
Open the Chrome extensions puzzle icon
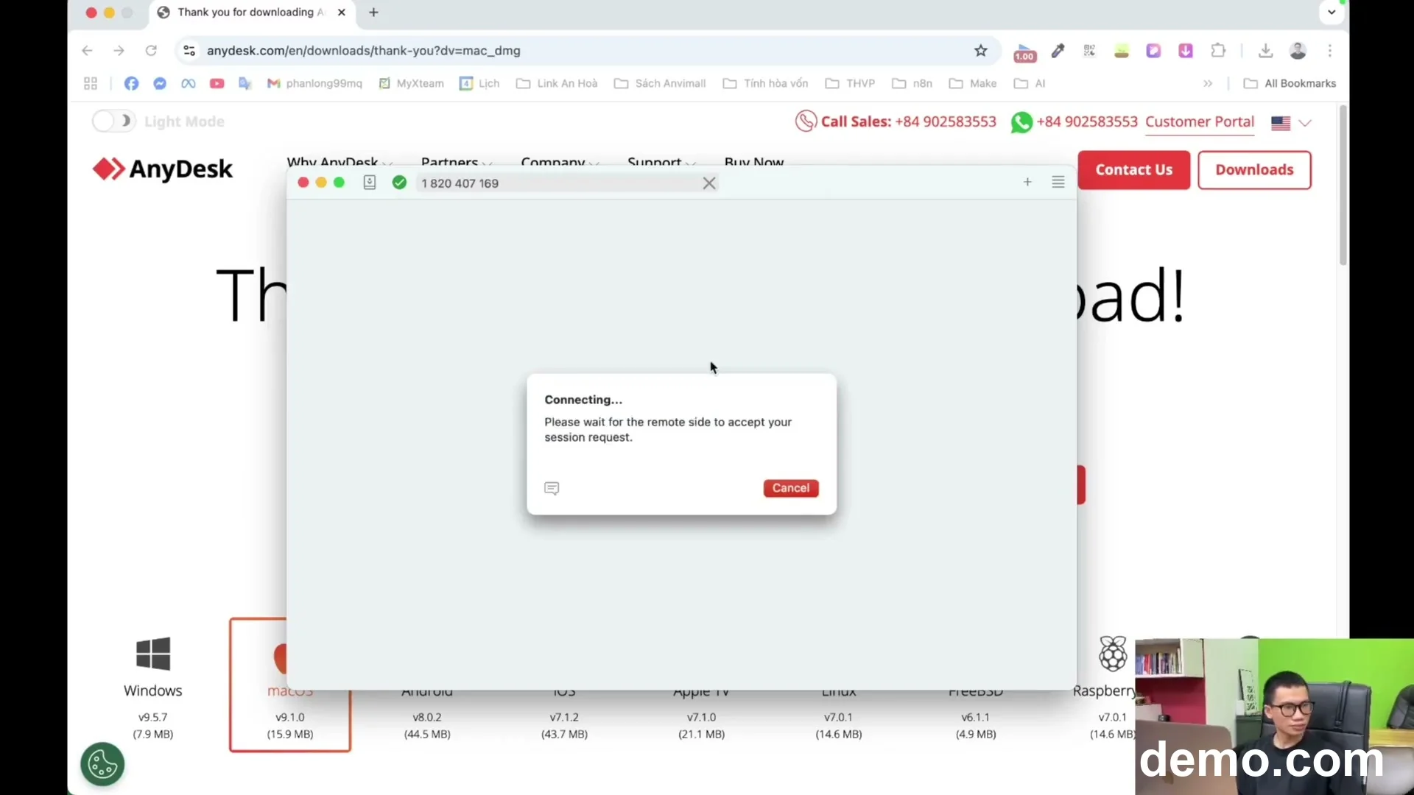[x=1218, y=51]
